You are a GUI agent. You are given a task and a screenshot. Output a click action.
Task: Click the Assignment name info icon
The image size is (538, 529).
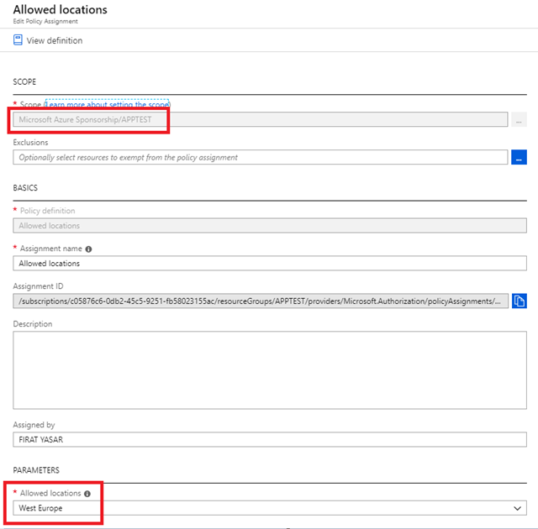[x=89, y=249]
